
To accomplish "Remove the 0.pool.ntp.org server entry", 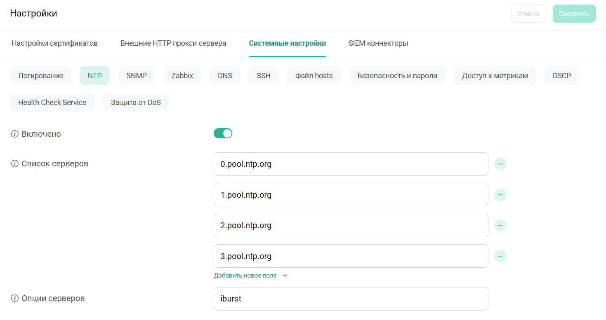I will click(500, 164).
